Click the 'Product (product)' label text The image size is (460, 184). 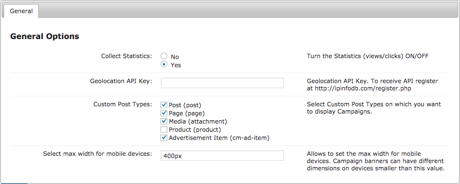pos(195,129)
